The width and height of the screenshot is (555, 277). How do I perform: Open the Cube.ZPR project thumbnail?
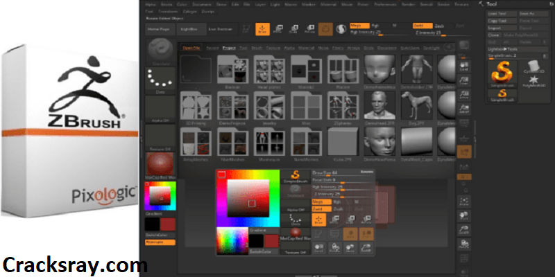pyautogui.click(x=343, y=145)
